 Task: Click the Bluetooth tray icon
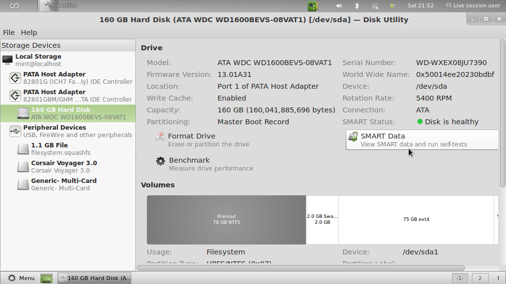(357, 6)
